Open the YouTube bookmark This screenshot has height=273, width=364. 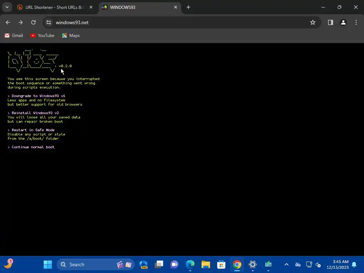(x=42, y=36)
